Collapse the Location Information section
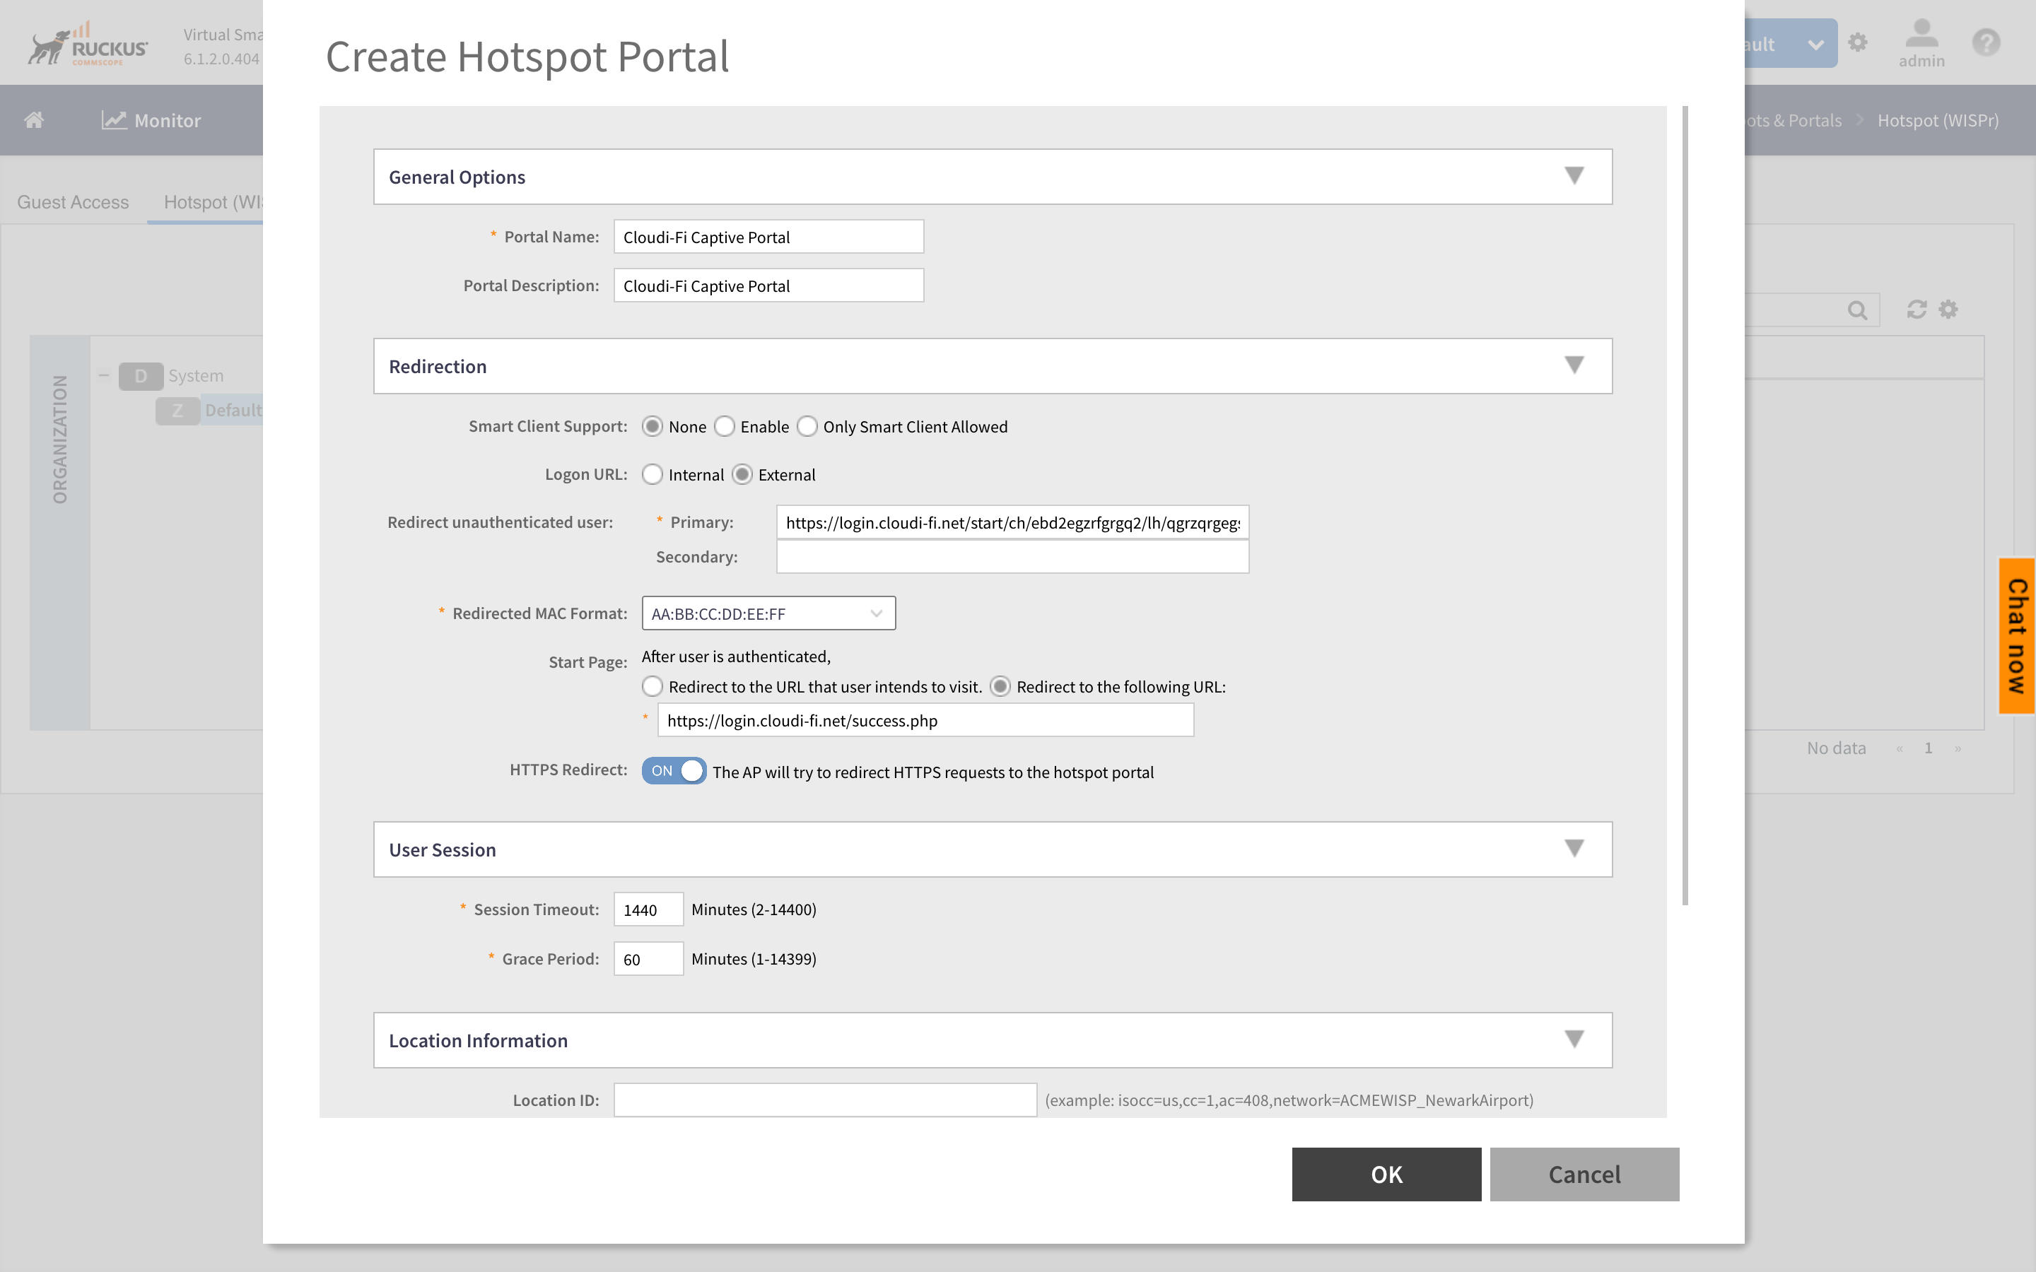The image size is (2036, 1272). click(x=1574, y=1039)
